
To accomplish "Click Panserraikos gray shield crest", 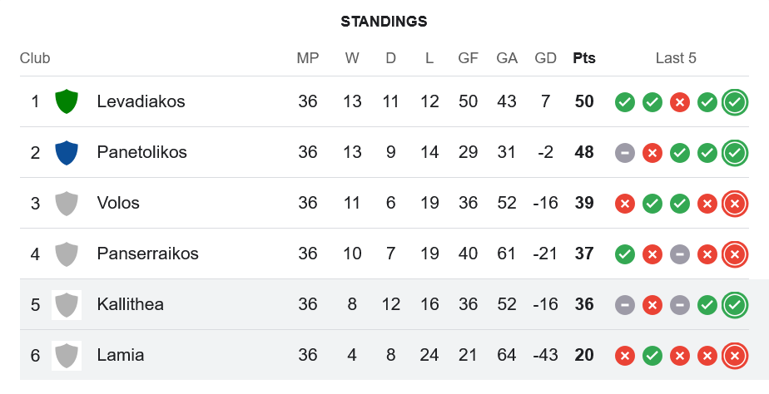I will point(67,254).
